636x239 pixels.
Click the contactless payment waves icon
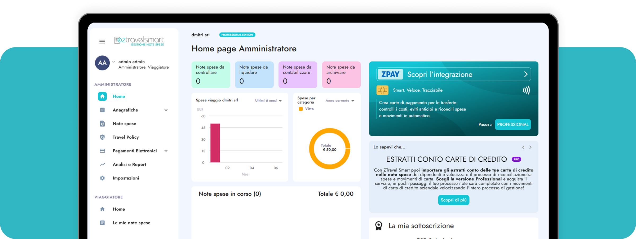click(526, 90)
